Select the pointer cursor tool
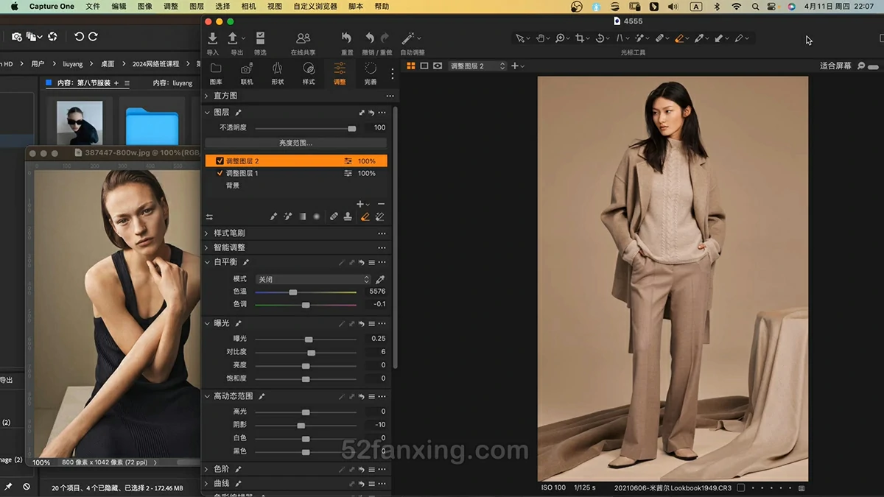The height and width of the screenshot is (497, 884). (520, 38)
